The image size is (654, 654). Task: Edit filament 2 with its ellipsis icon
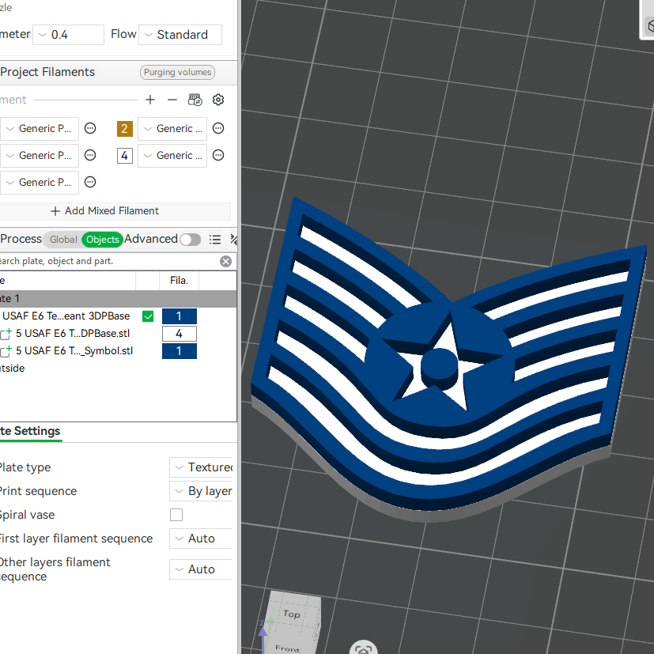pos(218,128)
